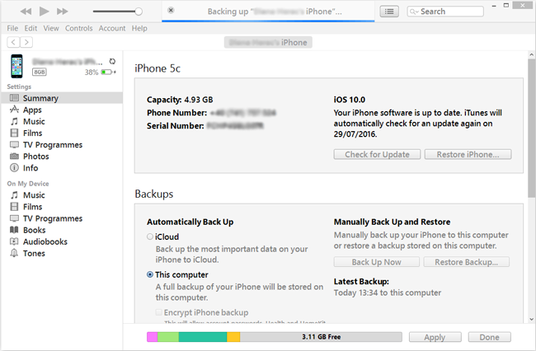Screen dimensions: 536x351
Task: Click the light green storage bar segment
Action: click(168, 337)
